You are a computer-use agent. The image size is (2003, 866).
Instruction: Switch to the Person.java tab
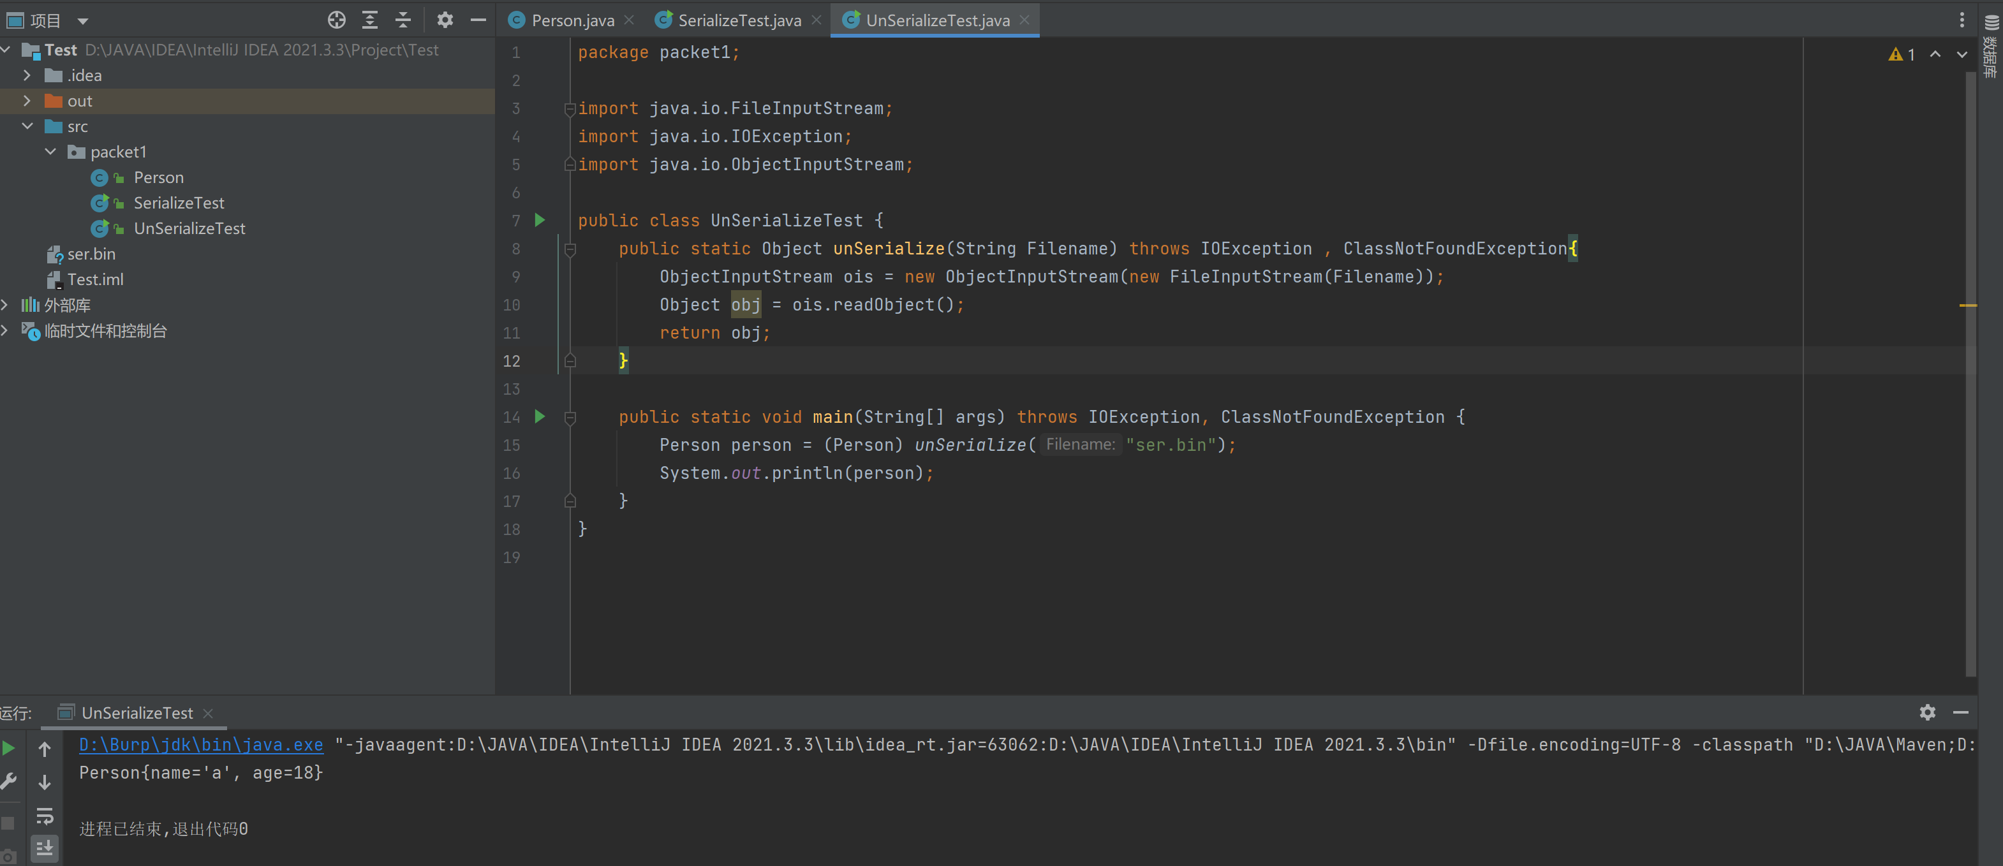572,20
